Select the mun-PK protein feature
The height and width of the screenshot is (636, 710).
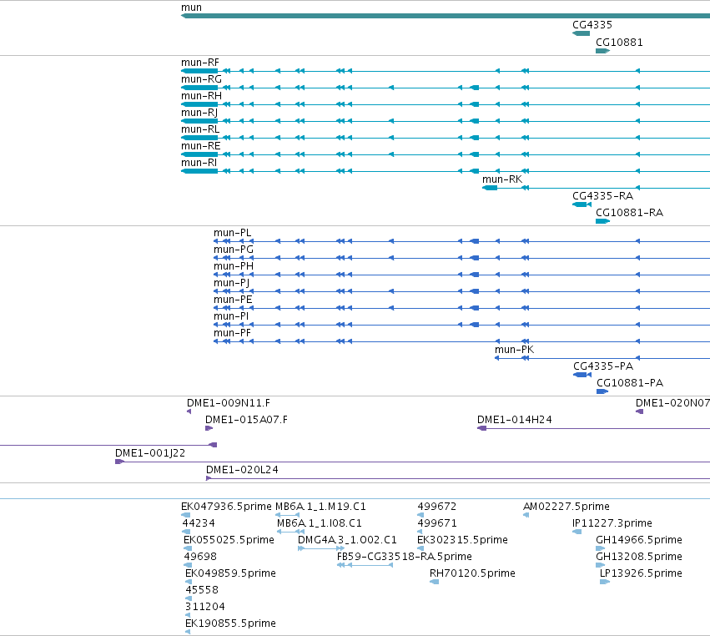[x=602, y=358]
